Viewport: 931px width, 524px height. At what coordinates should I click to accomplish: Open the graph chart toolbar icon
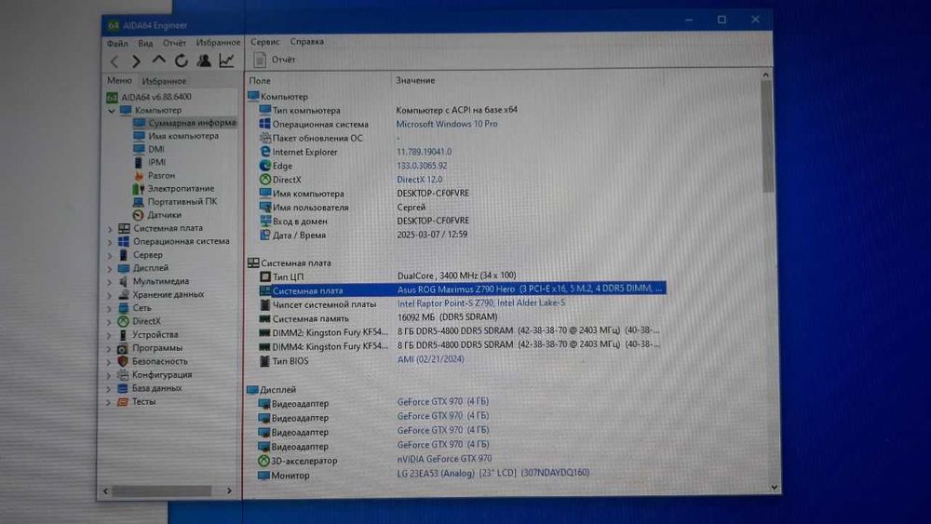[x=226, y=60]
